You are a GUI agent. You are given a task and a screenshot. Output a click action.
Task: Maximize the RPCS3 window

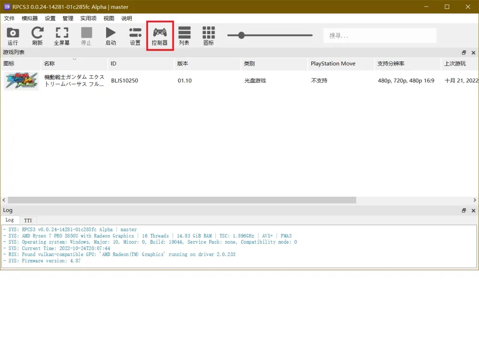coord(447,7)
